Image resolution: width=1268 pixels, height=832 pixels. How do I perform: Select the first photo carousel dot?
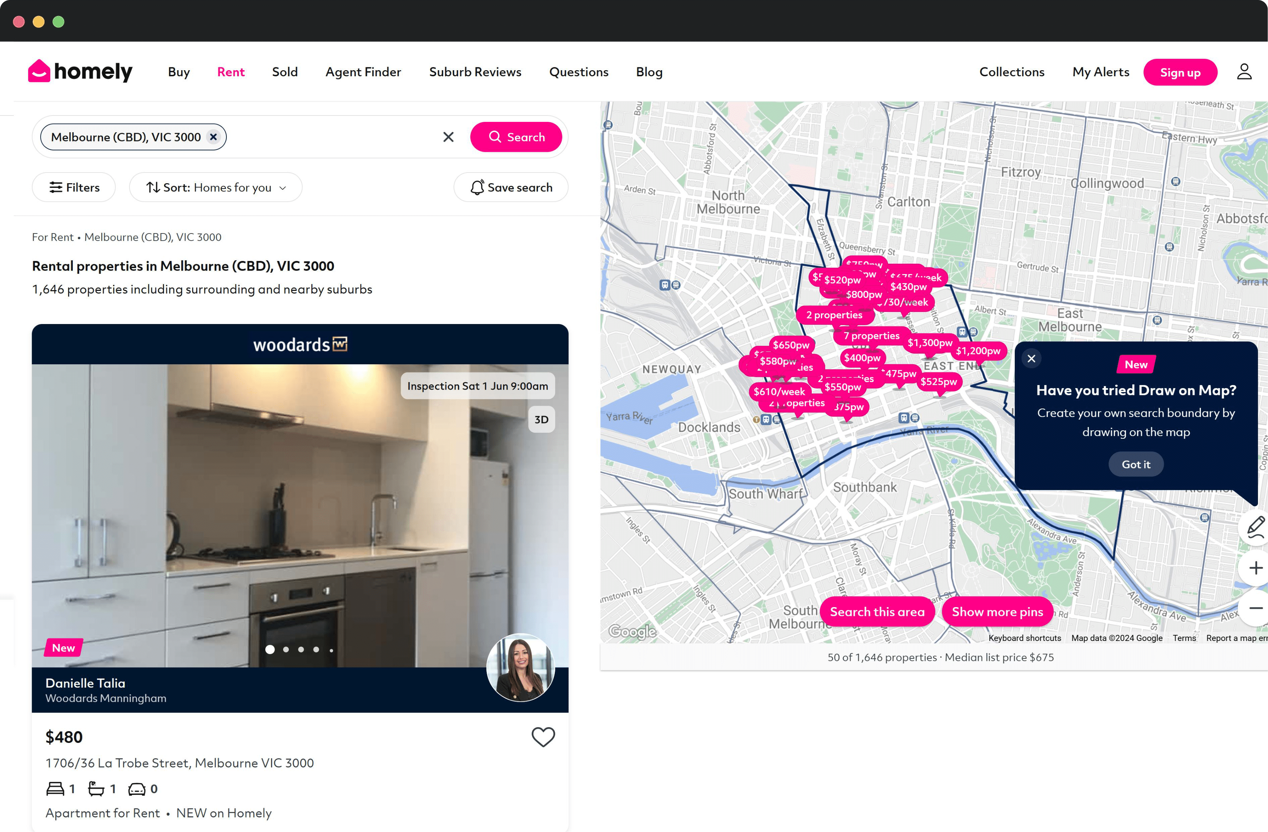click(270, 649)
